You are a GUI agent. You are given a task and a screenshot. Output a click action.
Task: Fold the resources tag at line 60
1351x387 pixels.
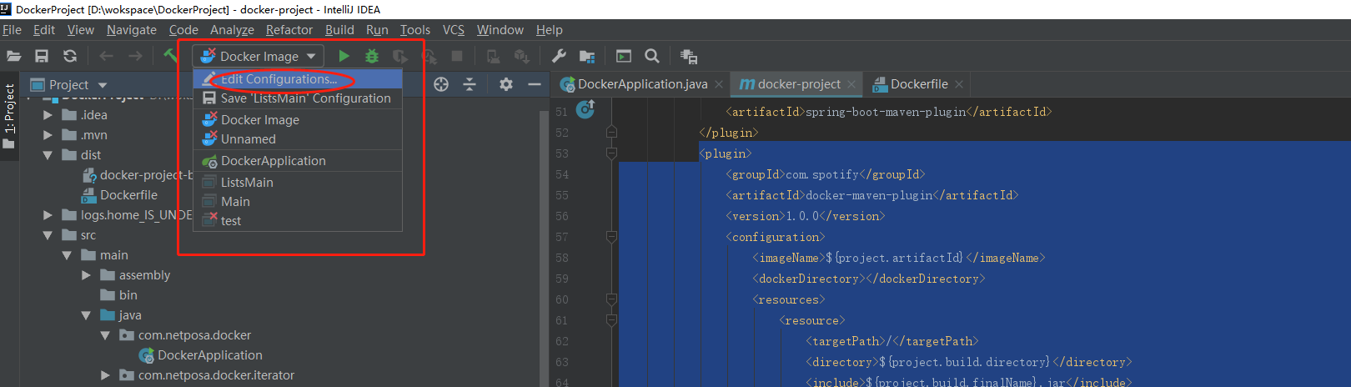point(611,299)
